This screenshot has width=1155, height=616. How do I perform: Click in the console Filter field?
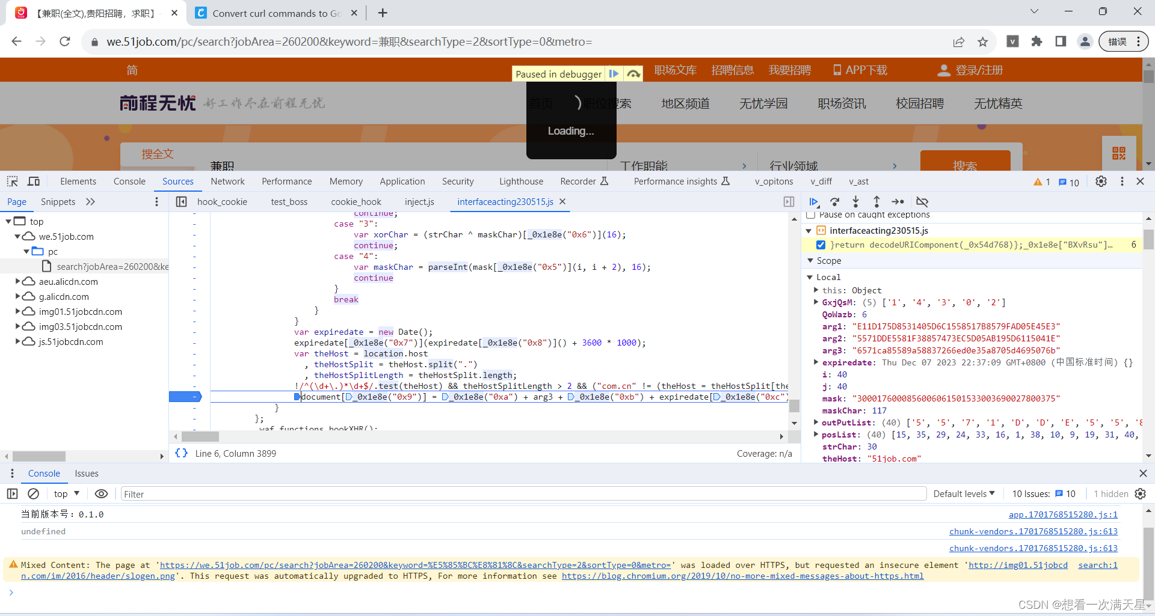[x=523, y=494]
